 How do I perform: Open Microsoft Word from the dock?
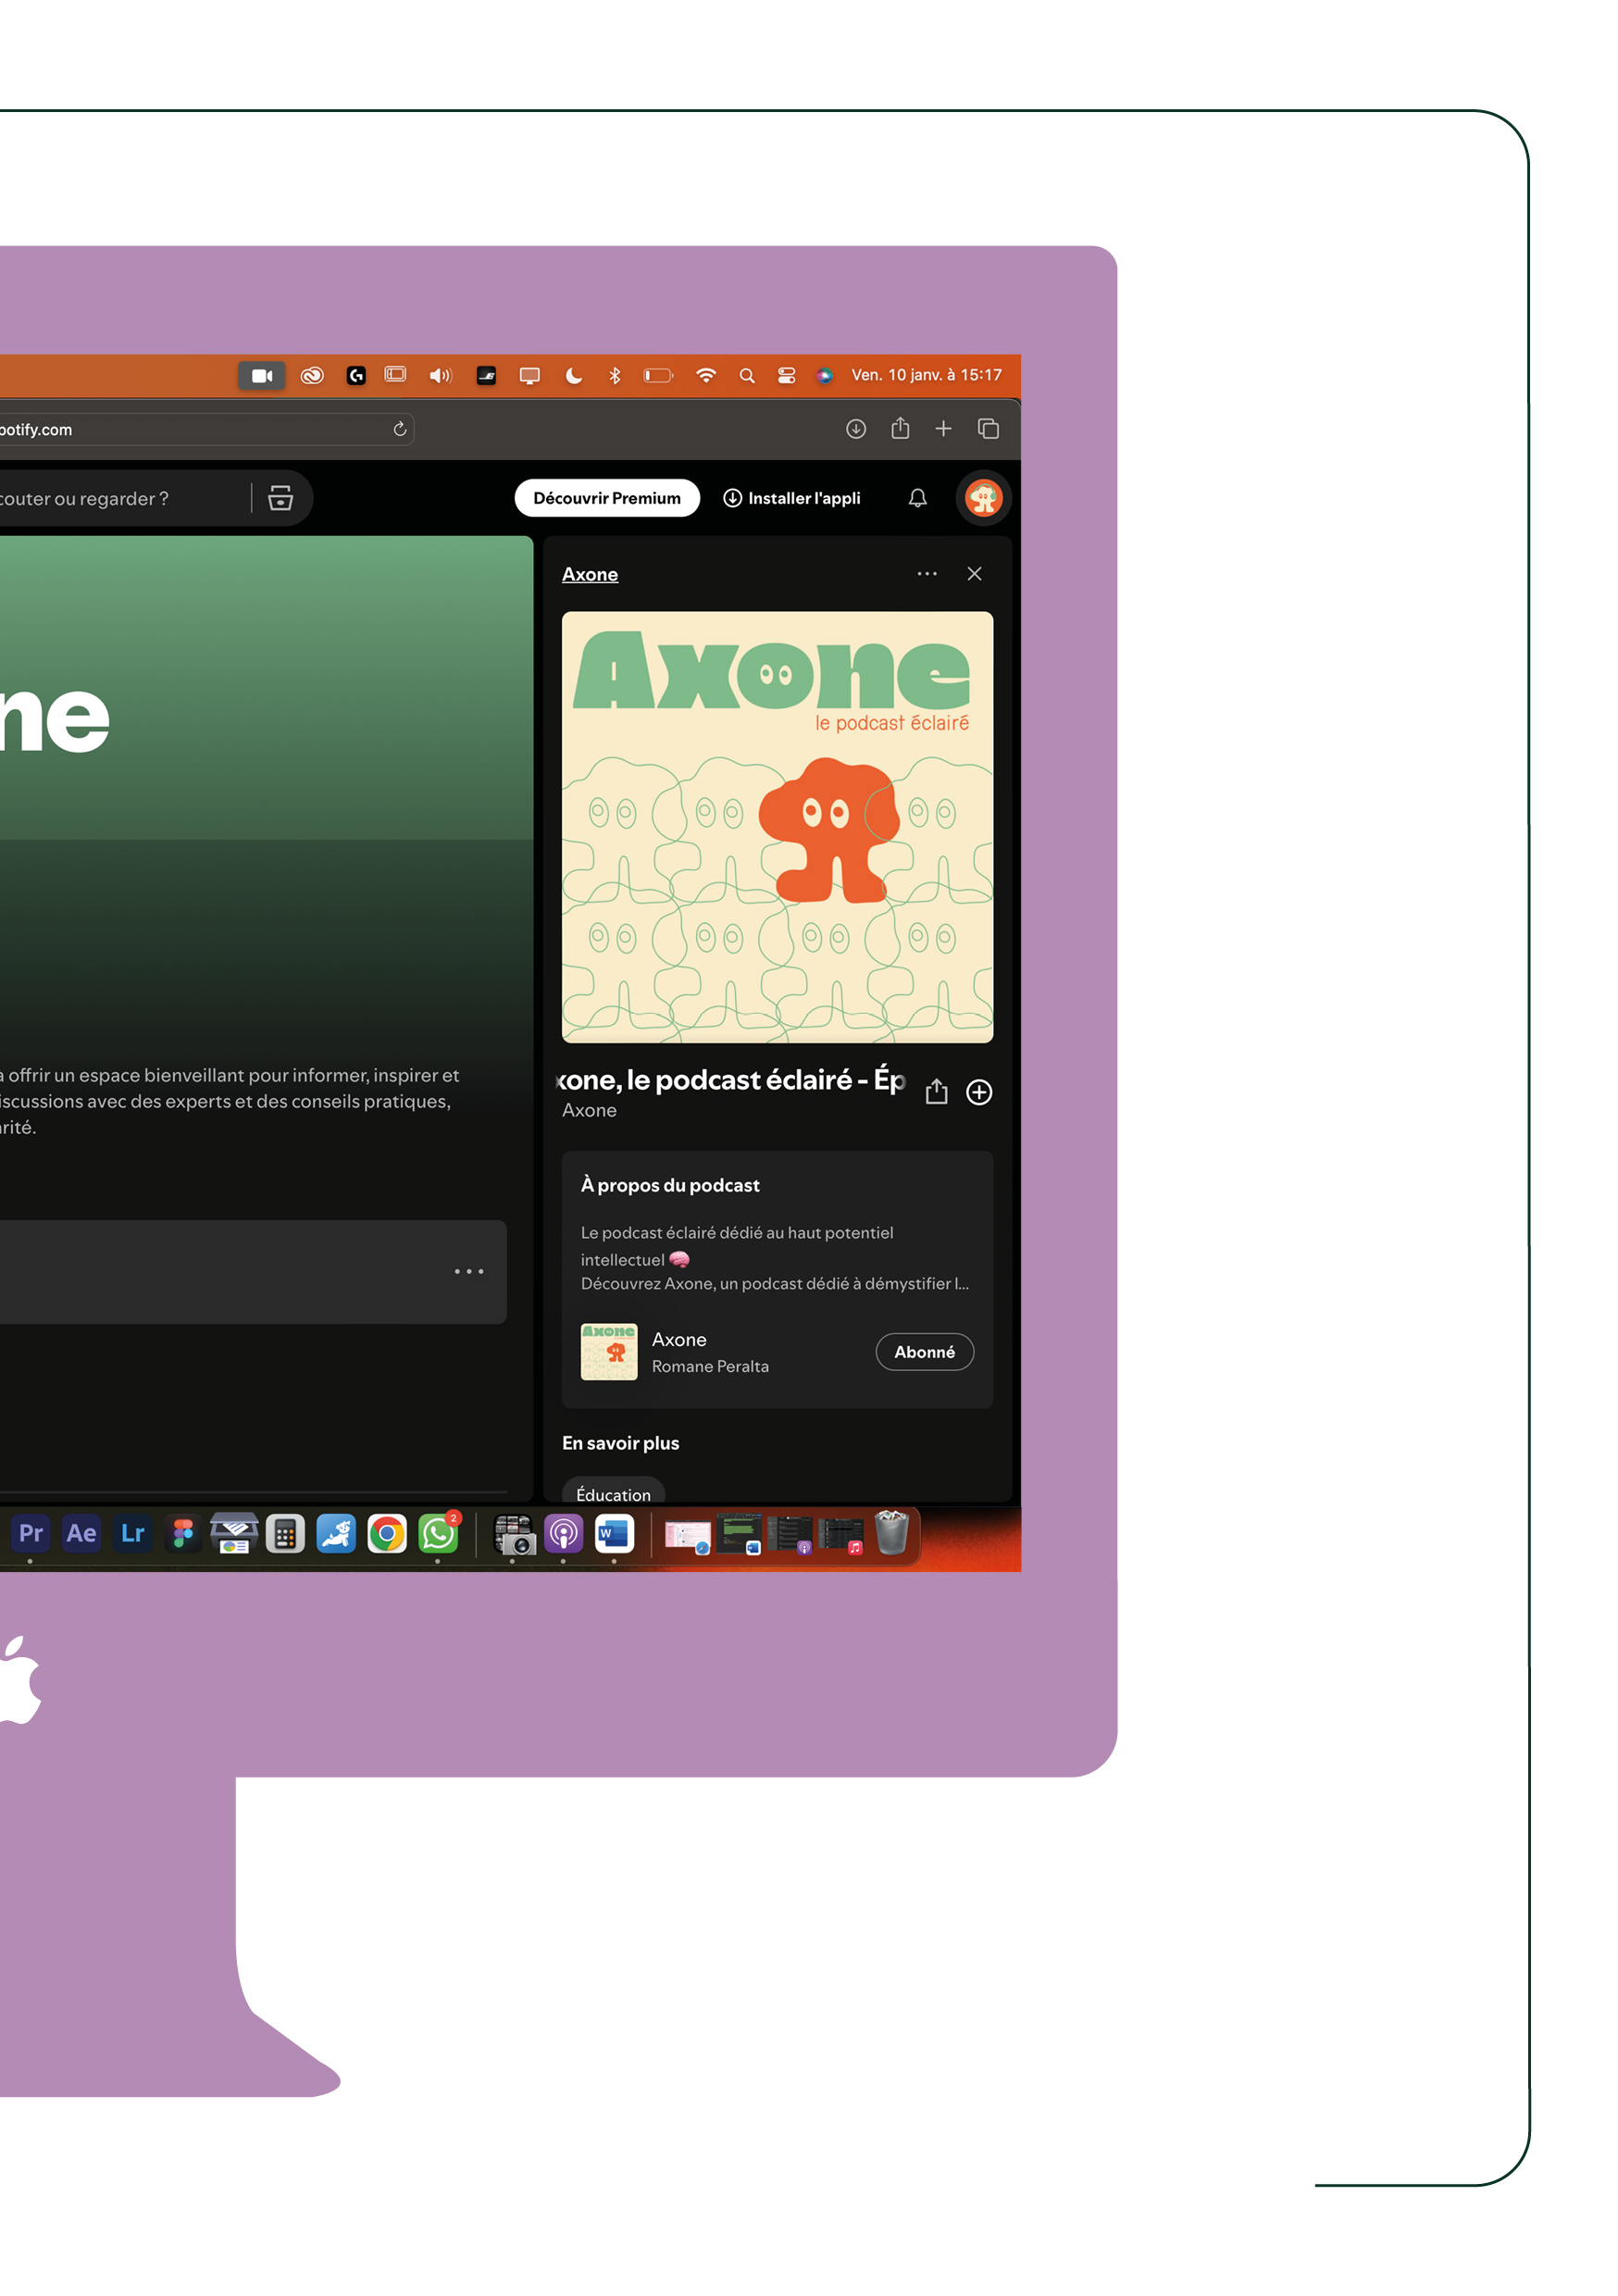pos(614,1534)
